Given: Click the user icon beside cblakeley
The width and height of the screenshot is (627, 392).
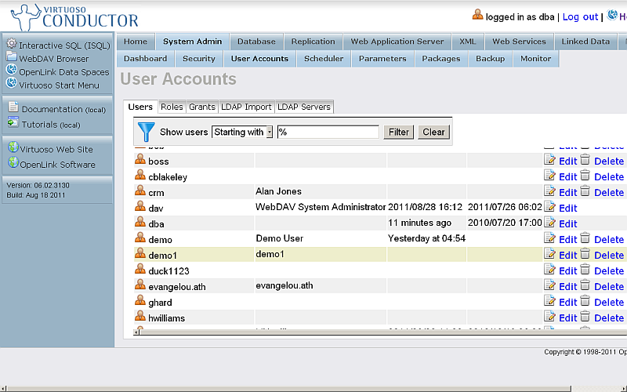Looking at the screenshot, I should [x=140, y=175].
